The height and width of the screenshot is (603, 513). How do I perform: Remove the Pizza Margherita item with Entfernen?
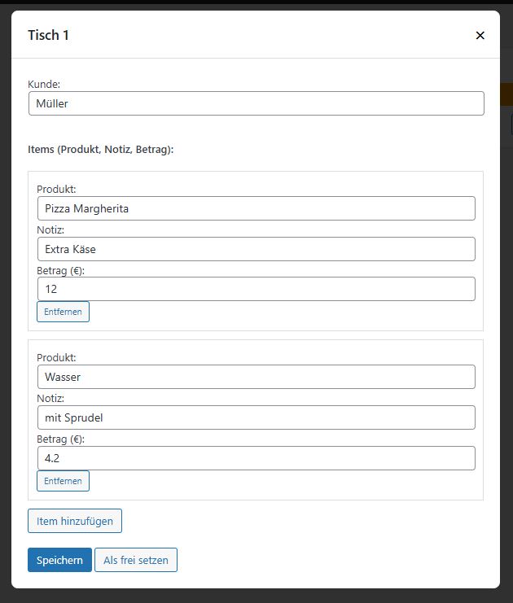[x=63, y=312]
